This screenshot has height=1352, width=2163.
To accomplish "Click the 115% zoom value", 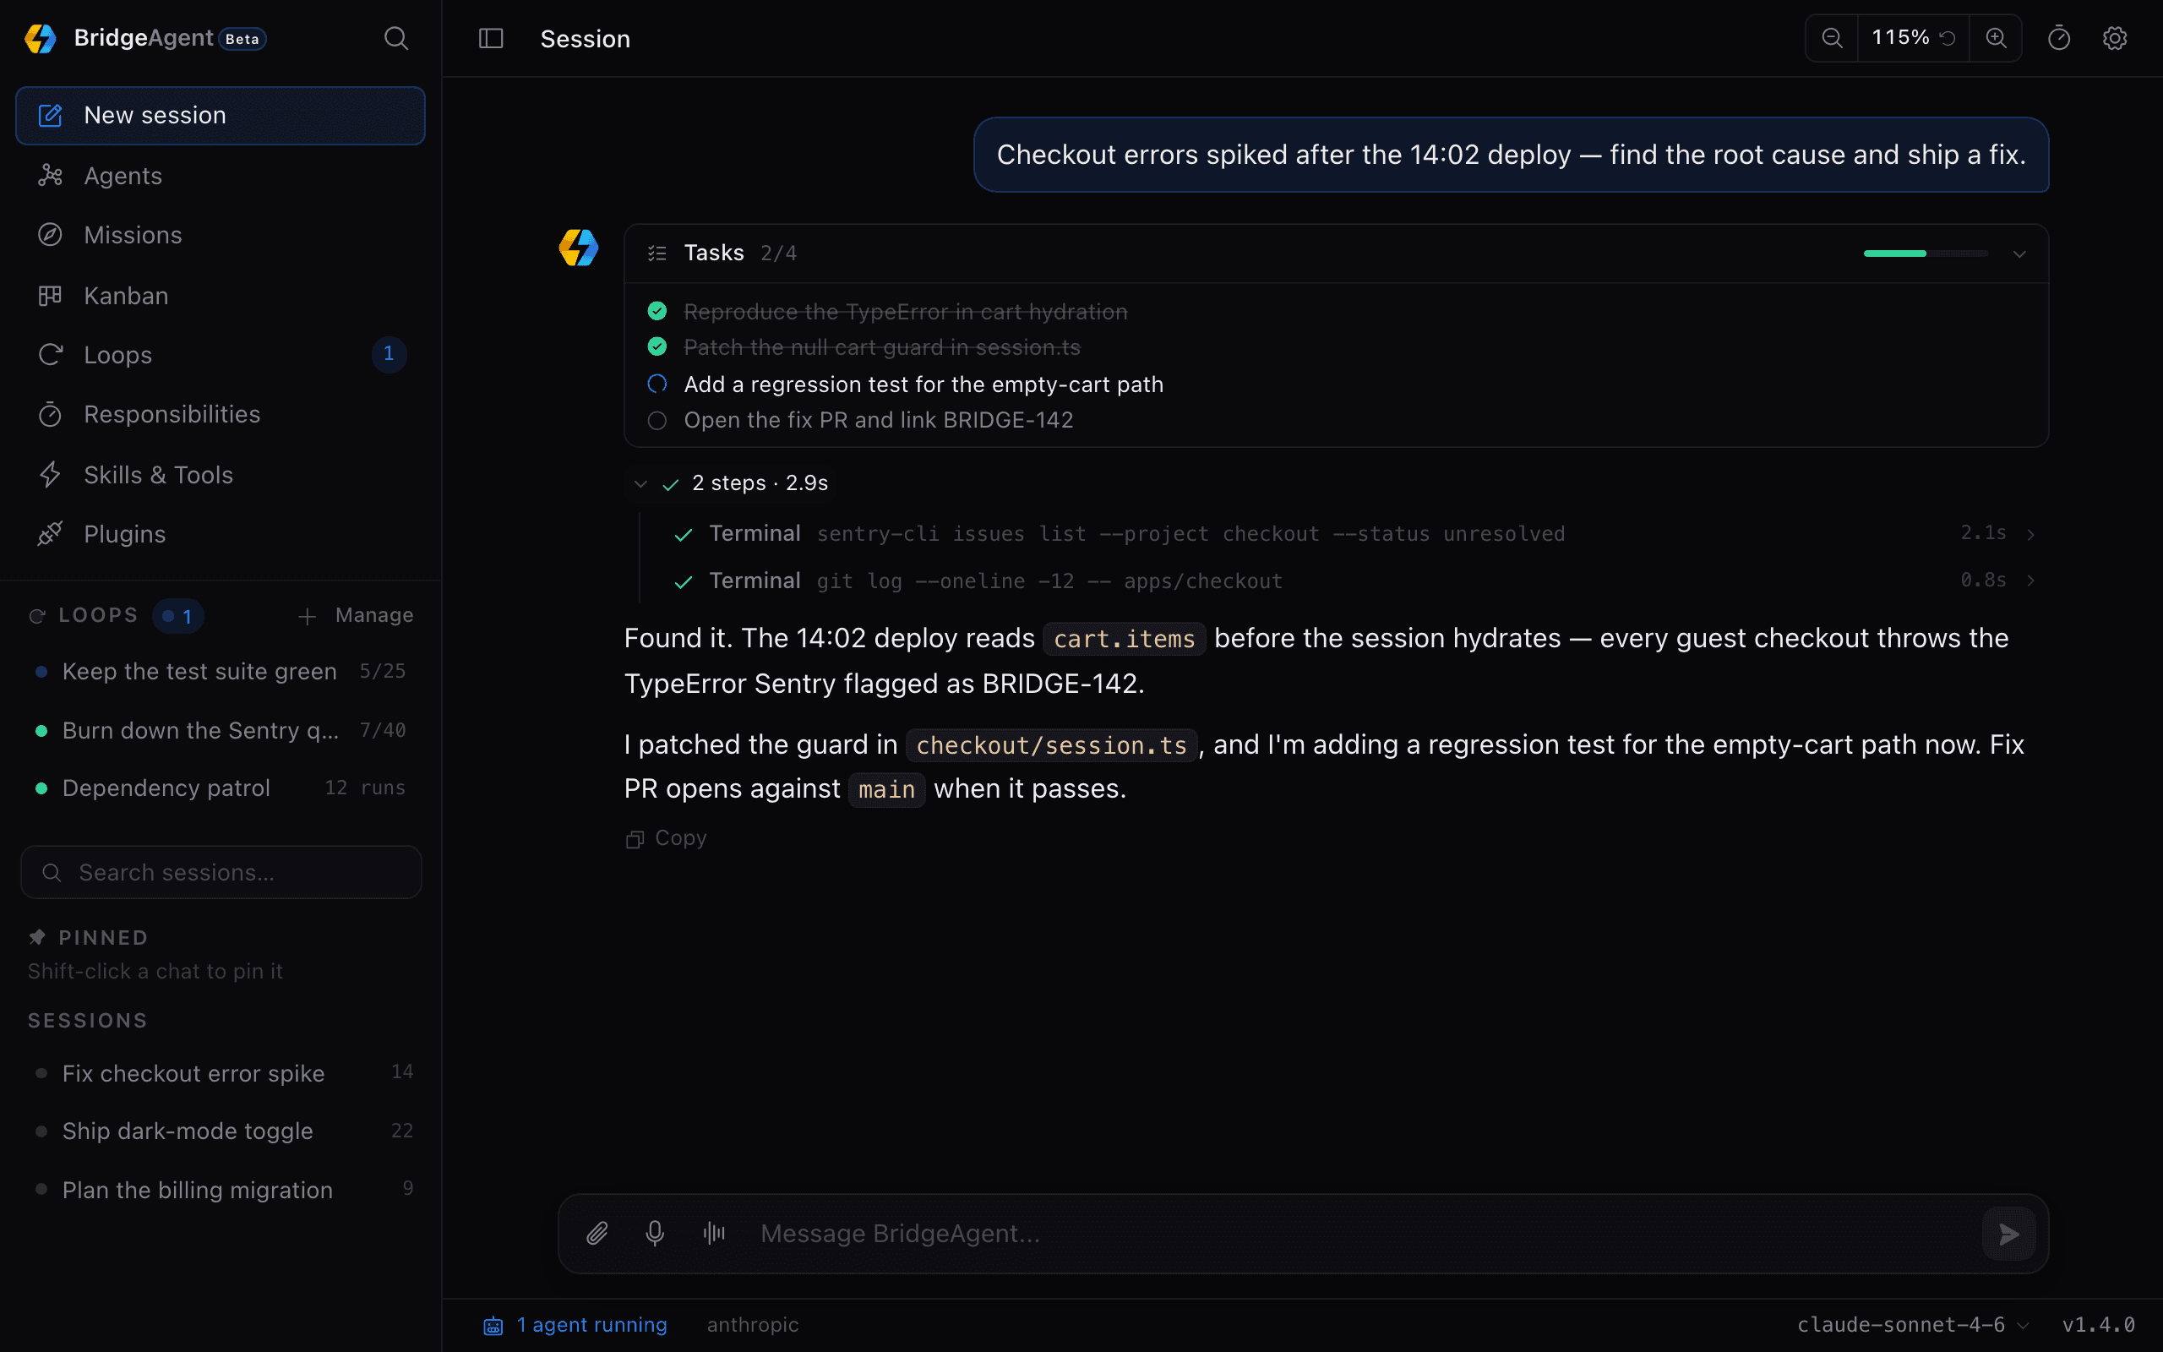I will pyautogui.click(x=1900, y=37).
